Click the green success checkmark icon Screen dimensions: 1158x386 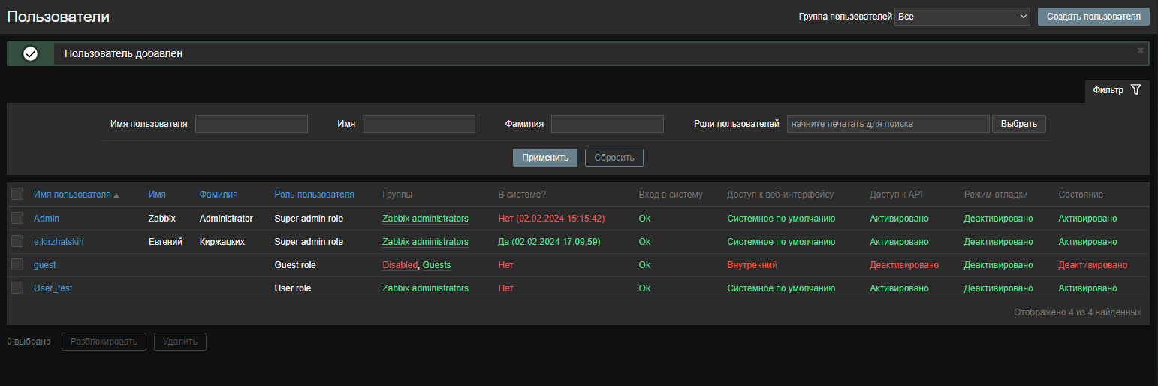pos(31,54)
